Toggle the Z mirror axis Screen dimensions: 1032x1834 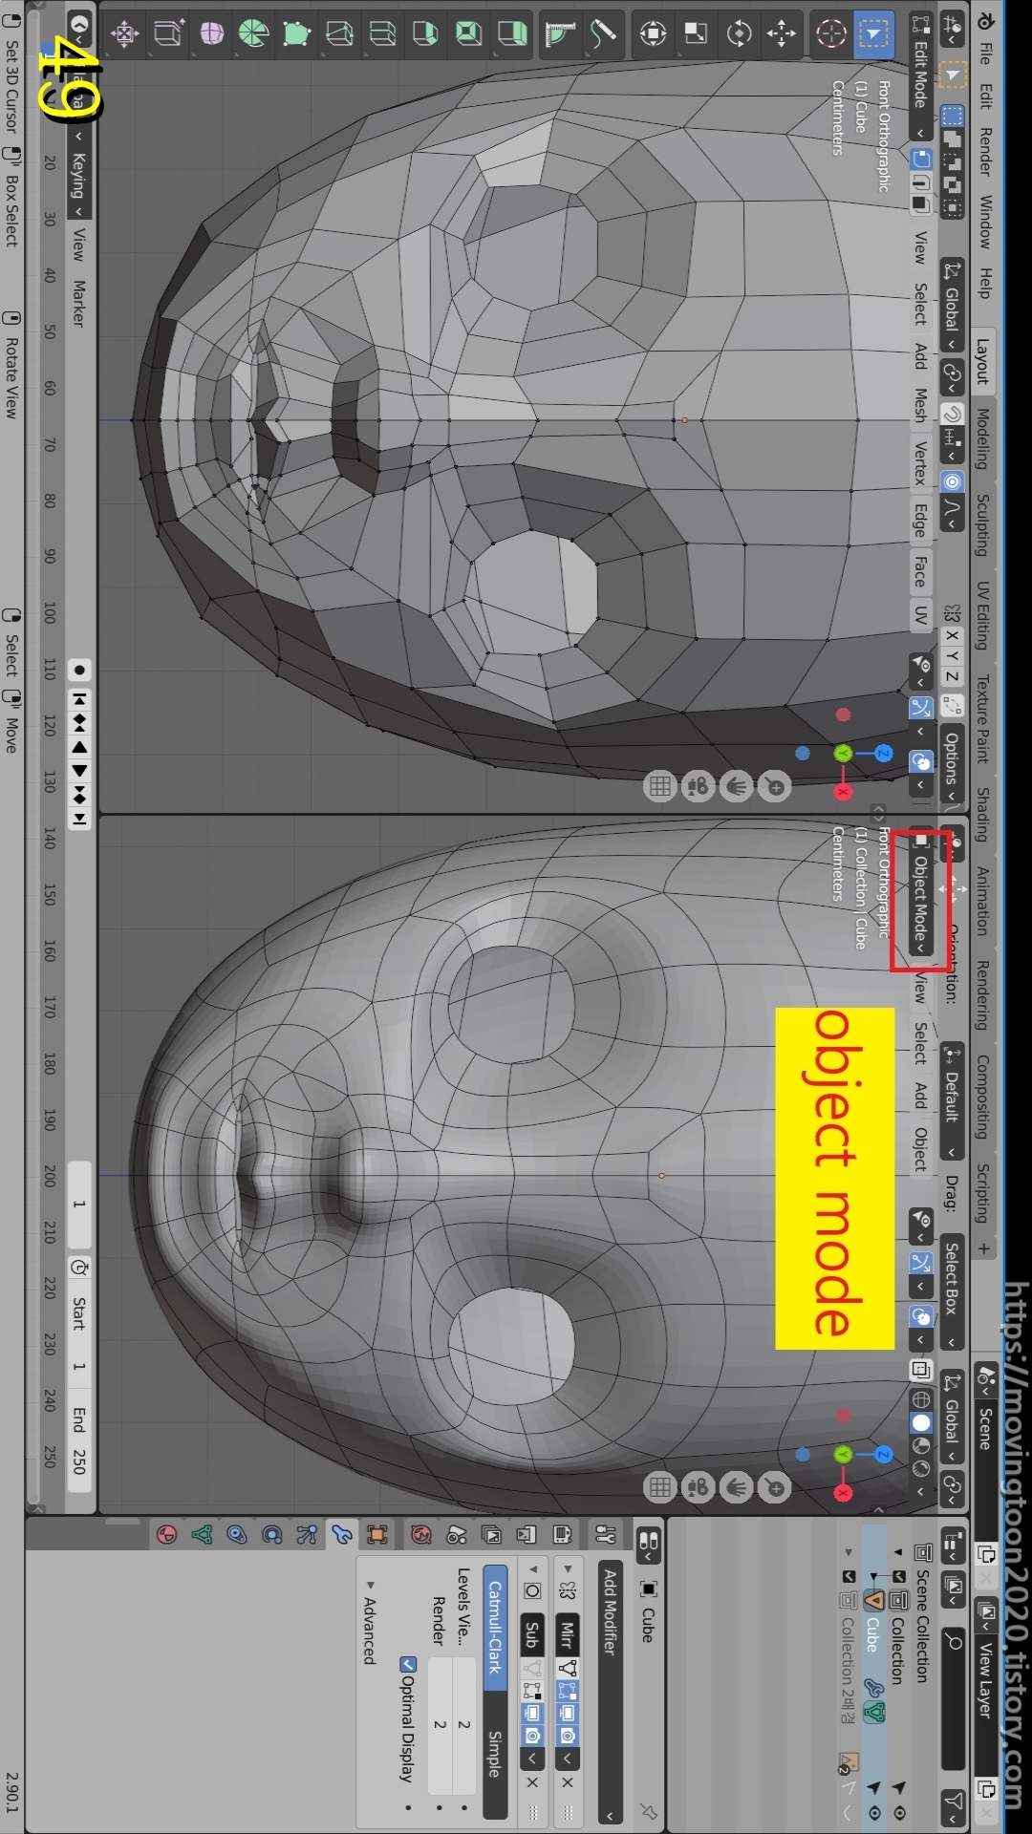point(952,677)
